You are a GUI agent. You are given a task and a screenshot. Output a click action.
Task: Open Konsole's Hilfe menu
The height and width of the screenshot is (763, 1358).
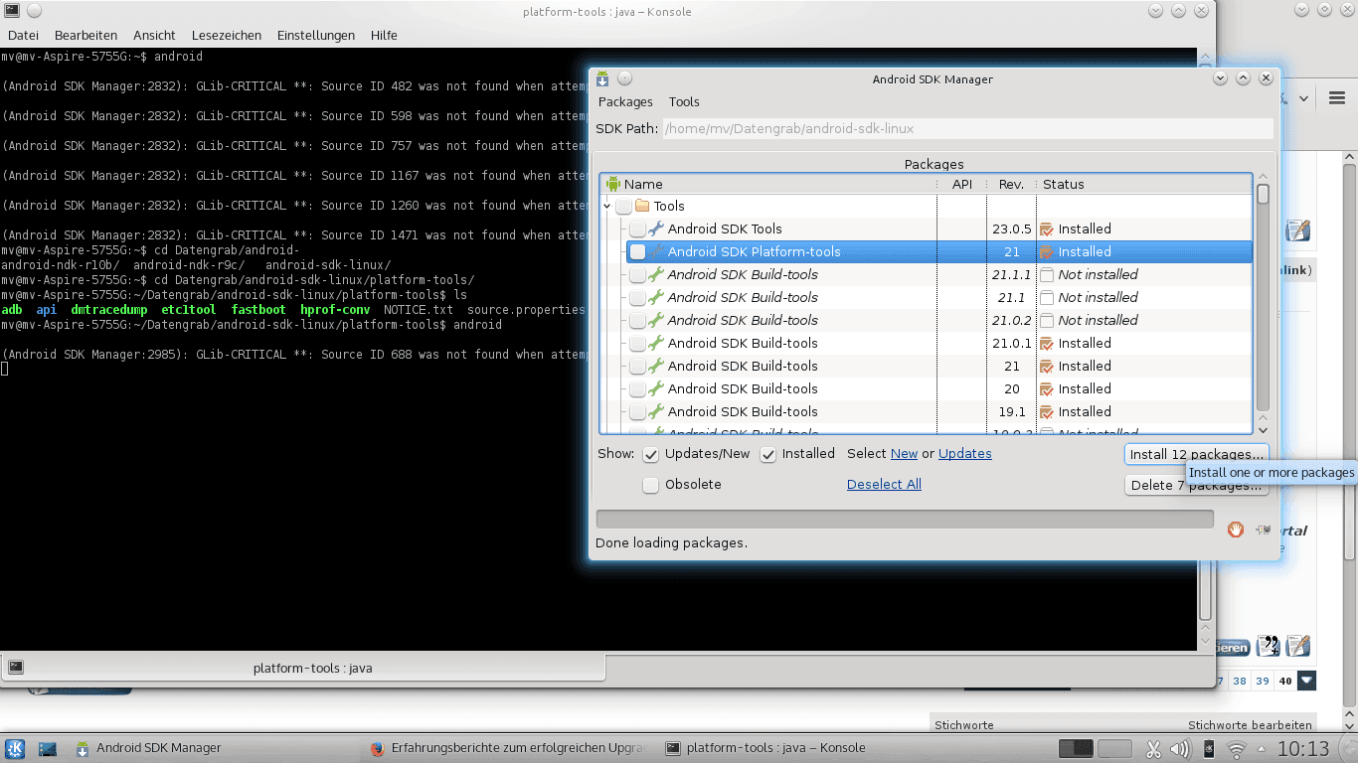click(x=384, y=35)
